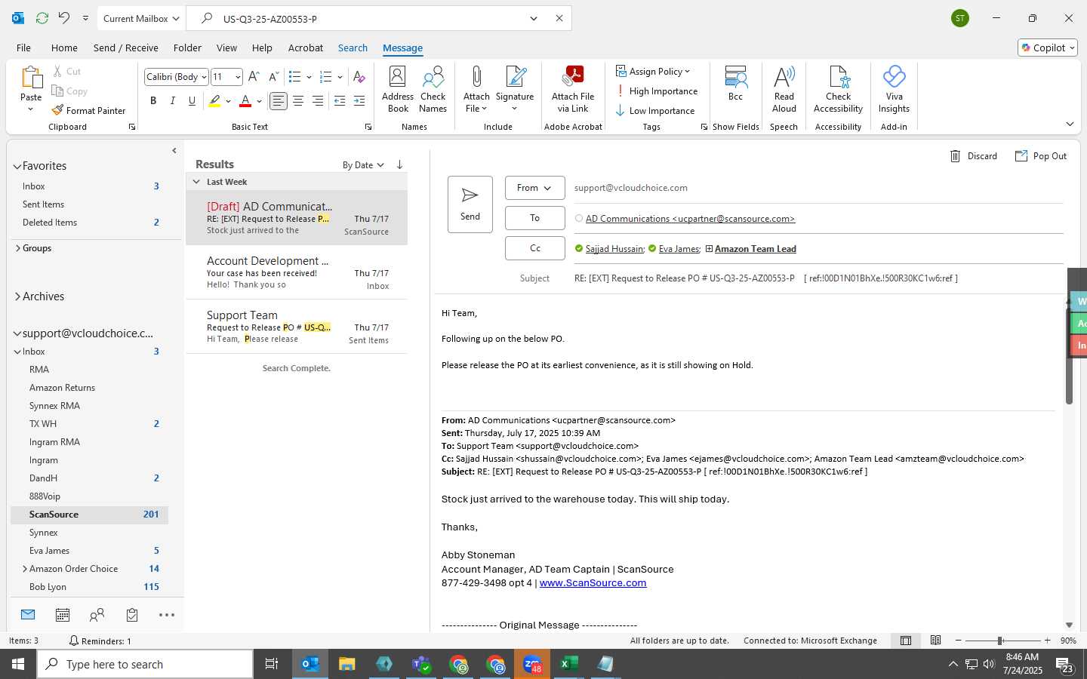
Task: Pop Out the message window
Action: tap(1040, 156)
